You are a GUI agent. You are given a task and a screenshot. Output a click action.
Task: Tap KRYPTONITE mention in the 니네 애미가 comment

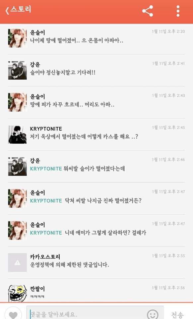click(46, 233)
